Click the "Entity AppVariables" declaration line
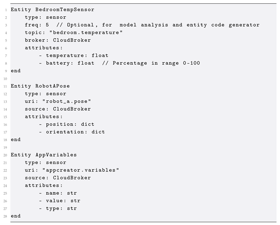This screenshot has height=225, width=280. [x=44, y=155]
